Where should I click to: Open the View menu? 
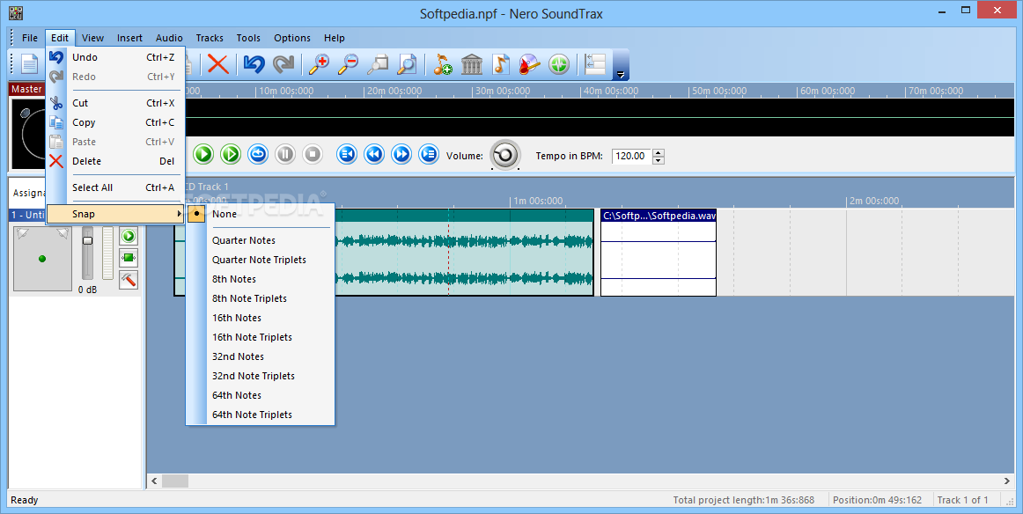pos(92,38)
